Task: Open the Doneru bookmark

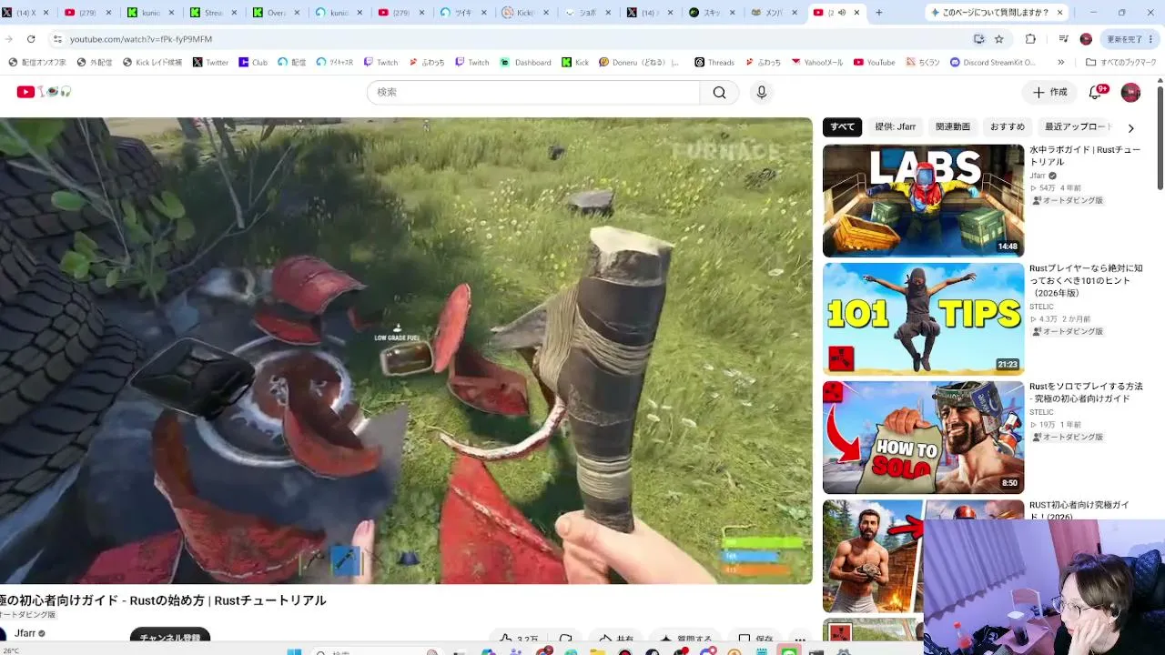Action: [x=639, y=63]
